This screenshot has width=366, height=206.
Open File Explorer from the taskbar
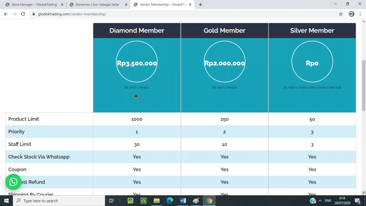pos(157,201)
